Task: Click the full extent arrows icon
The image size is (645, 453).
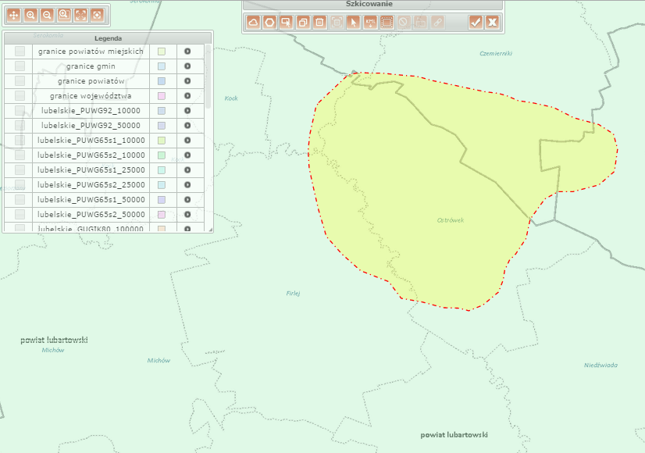Action: tap(80, 15)
